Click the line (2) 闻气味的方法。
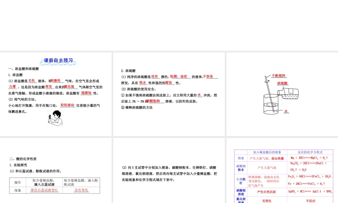The width and height of the screenshot is (338, 203). (x=22, y=99)
